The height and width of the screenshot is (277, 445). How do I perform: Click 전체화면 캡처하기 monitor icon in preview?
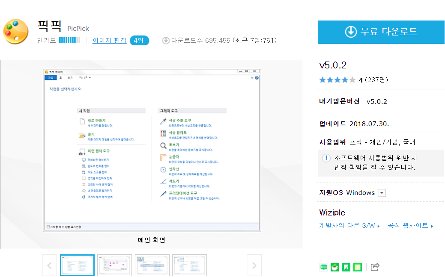click(84, 160)
